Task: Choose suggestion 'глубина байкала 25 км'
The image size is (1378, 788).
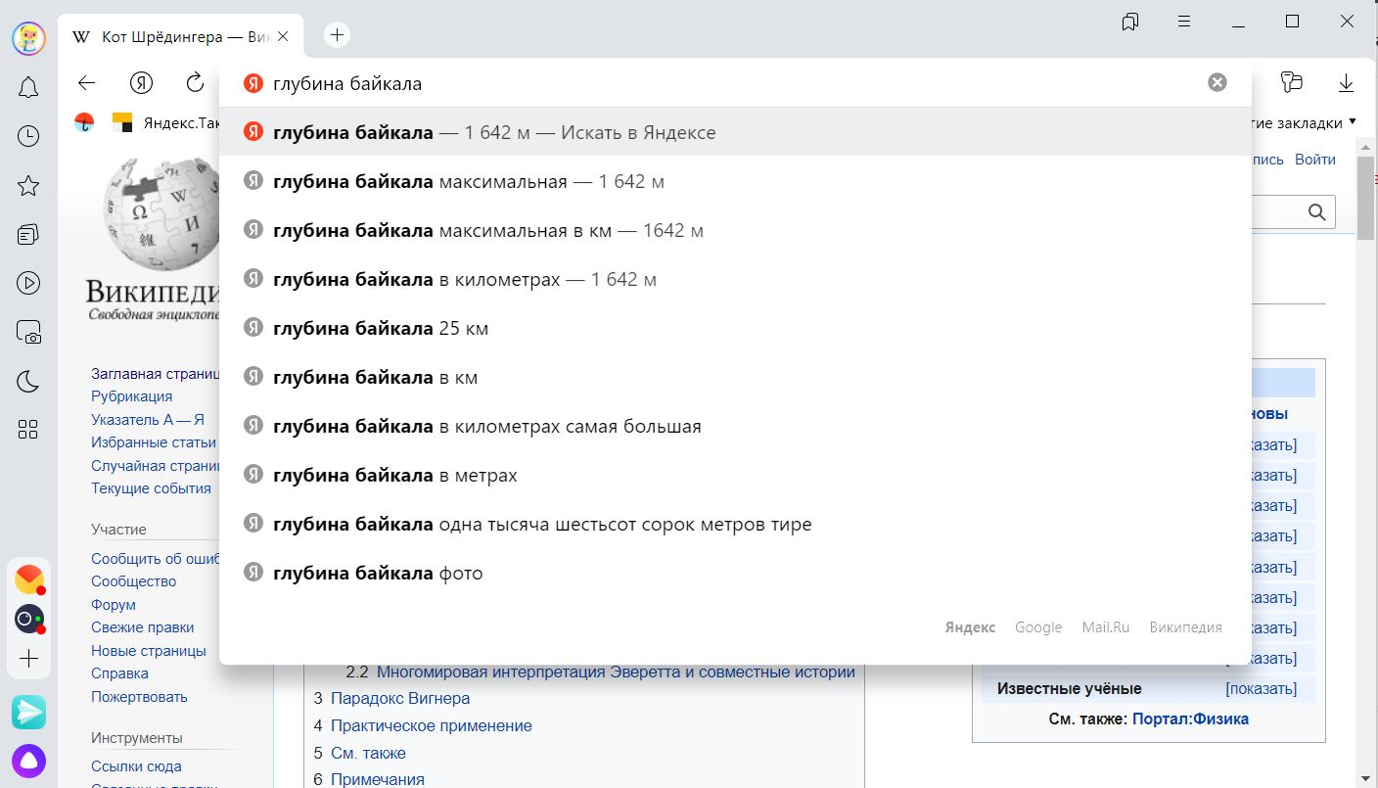Action: 735,328
